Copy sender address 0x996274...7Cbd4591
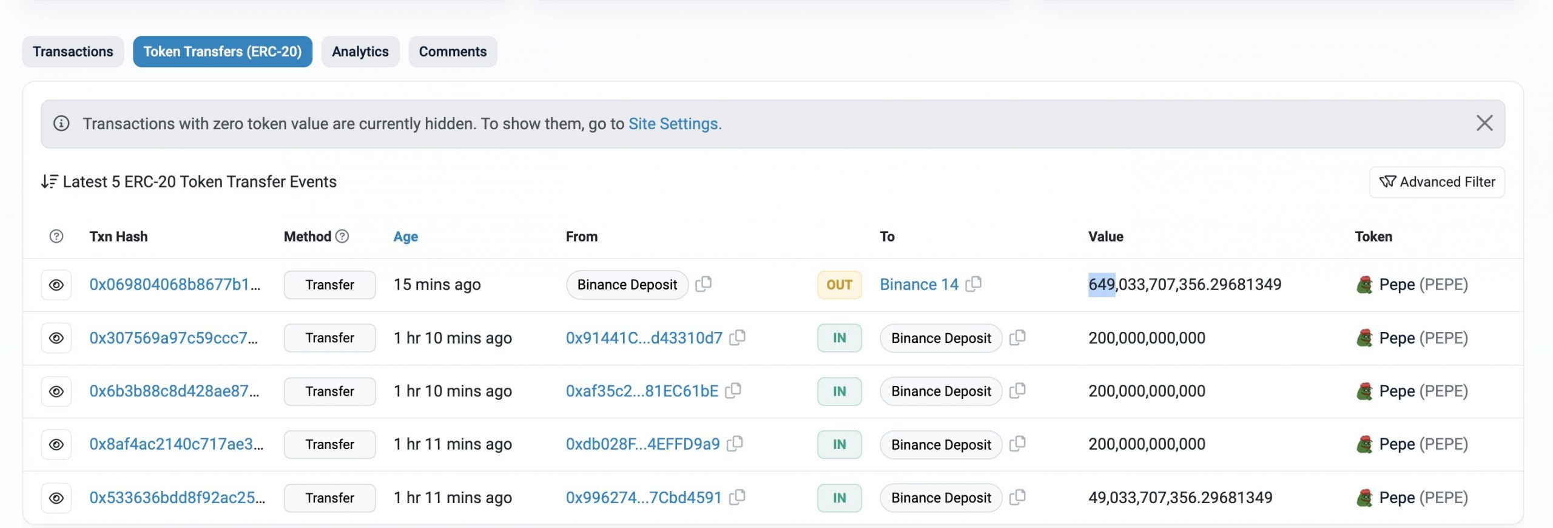The image size is (1553, 528). (x=738, y=496)
